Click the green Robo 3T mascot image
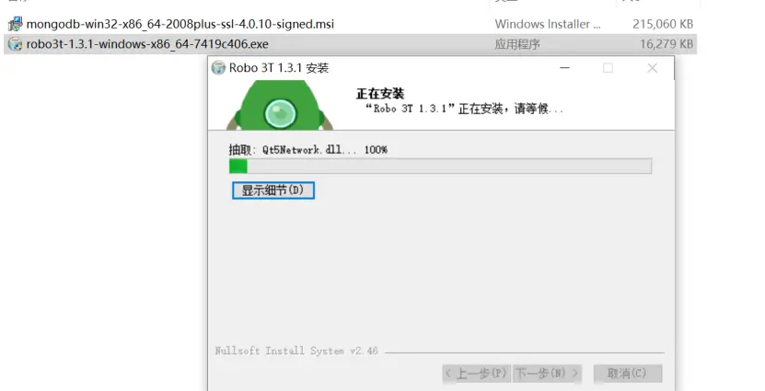 coord(280,105)
